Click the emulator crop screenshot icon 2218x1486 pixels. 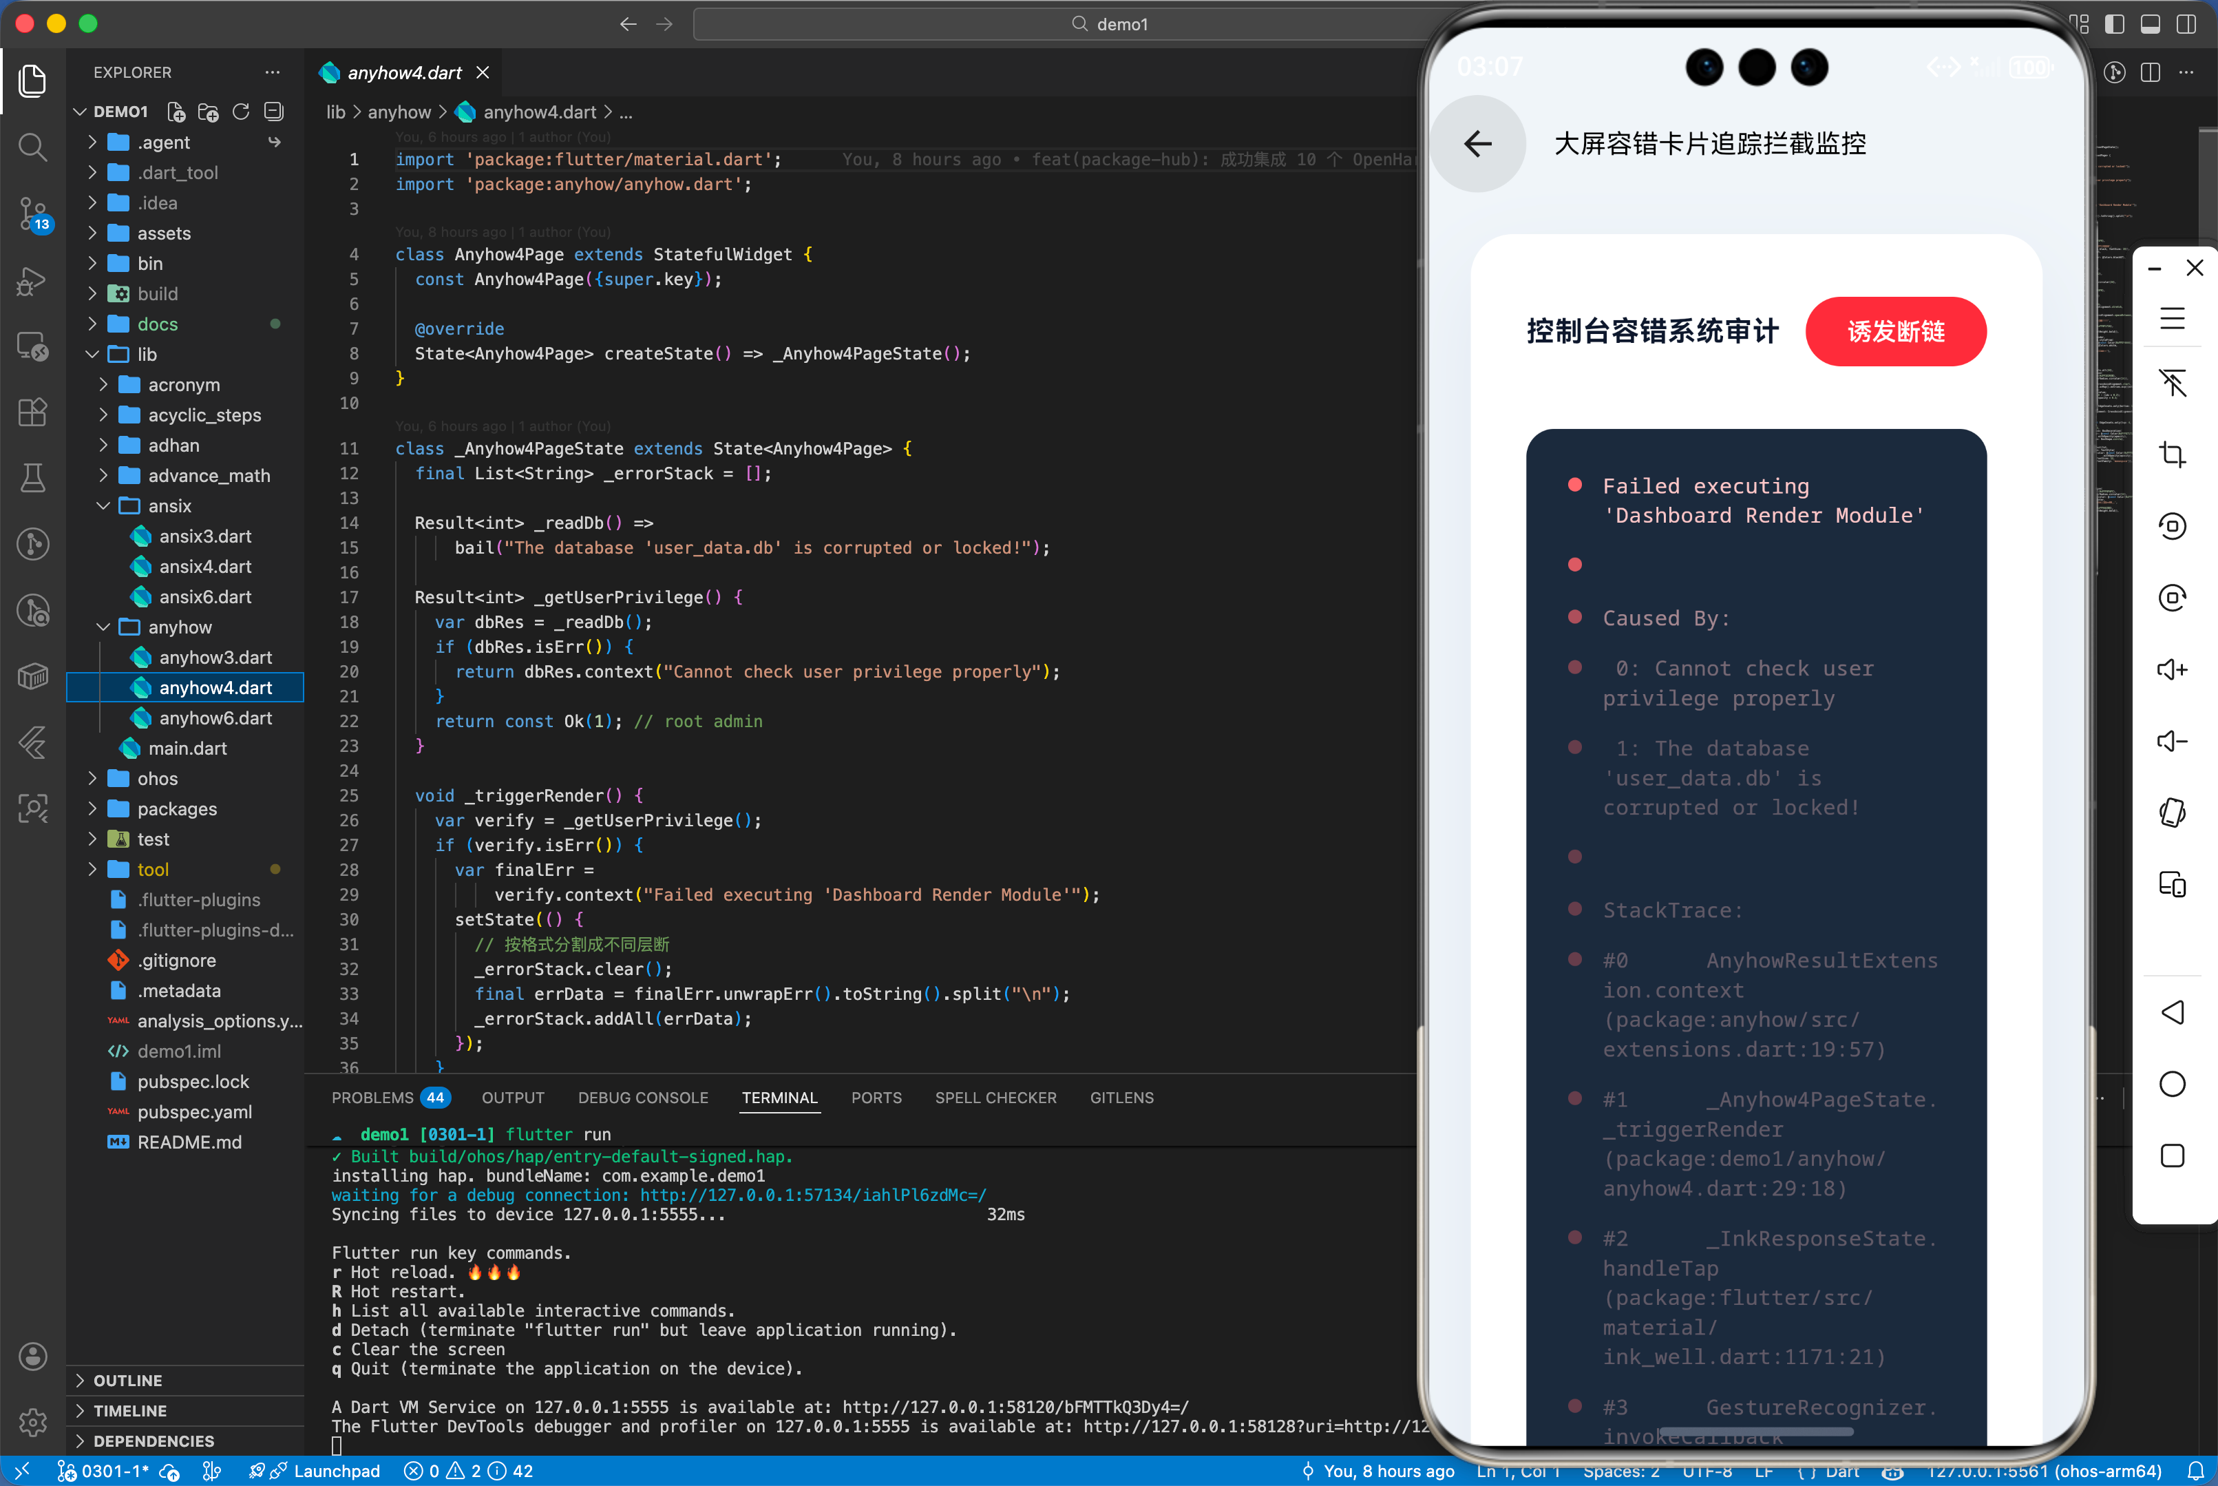tap(2172, 455)
